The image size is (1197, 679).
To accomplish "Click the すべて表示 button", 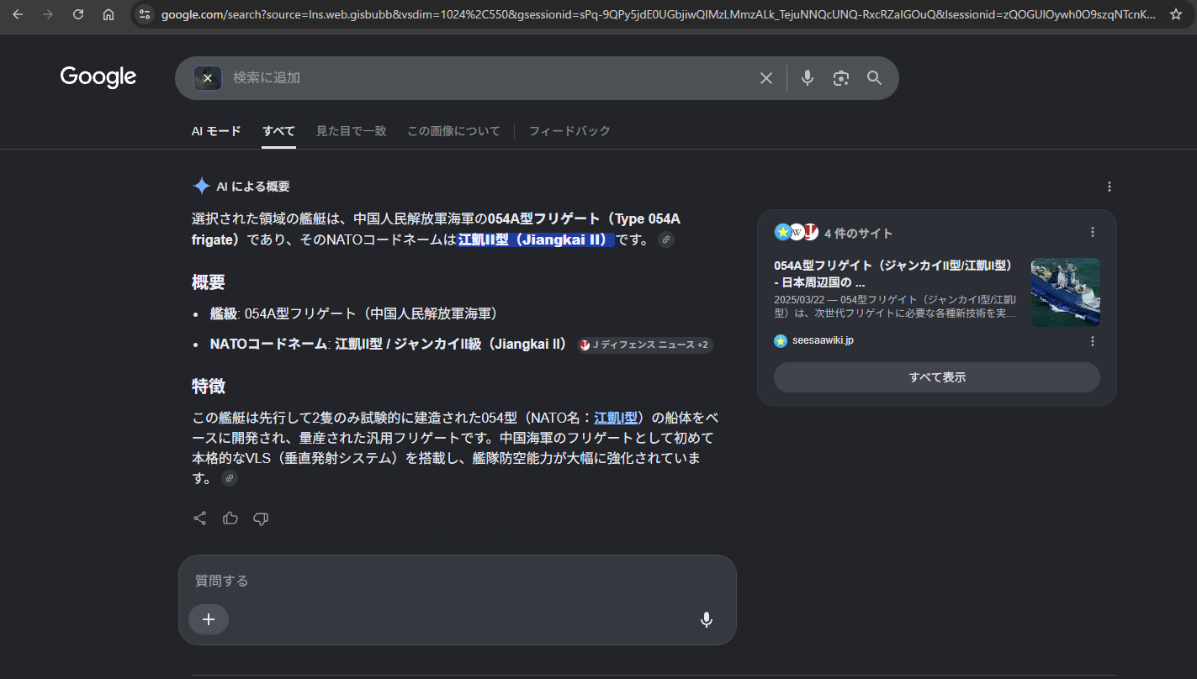I will tap(937, 377).
